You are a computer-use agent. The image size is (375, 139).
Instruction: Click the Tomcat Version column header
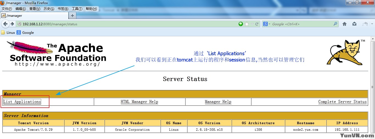tap(33, 123)
